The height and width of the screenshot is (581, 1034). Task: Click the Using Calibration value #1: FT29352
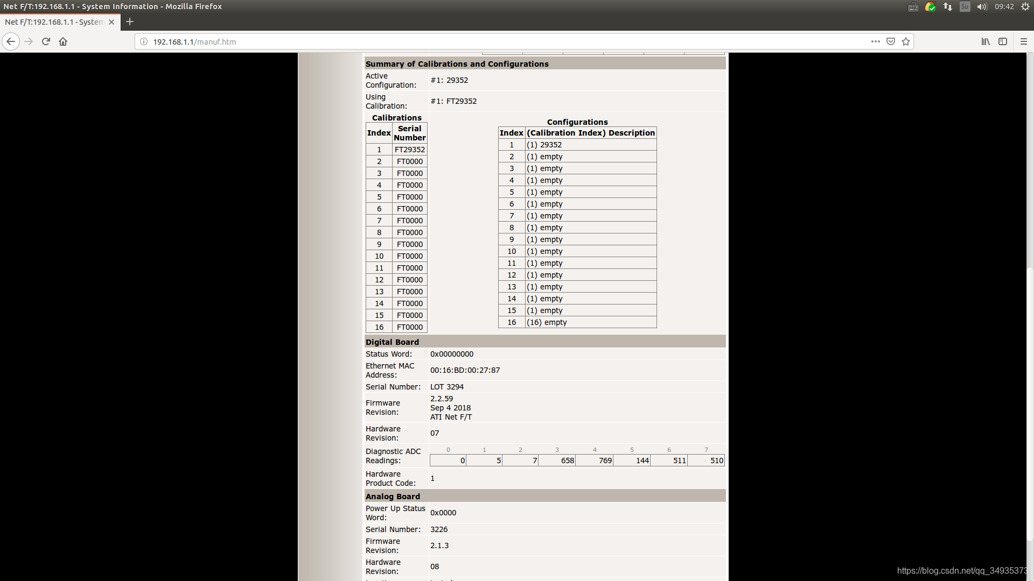pos(453,101)
